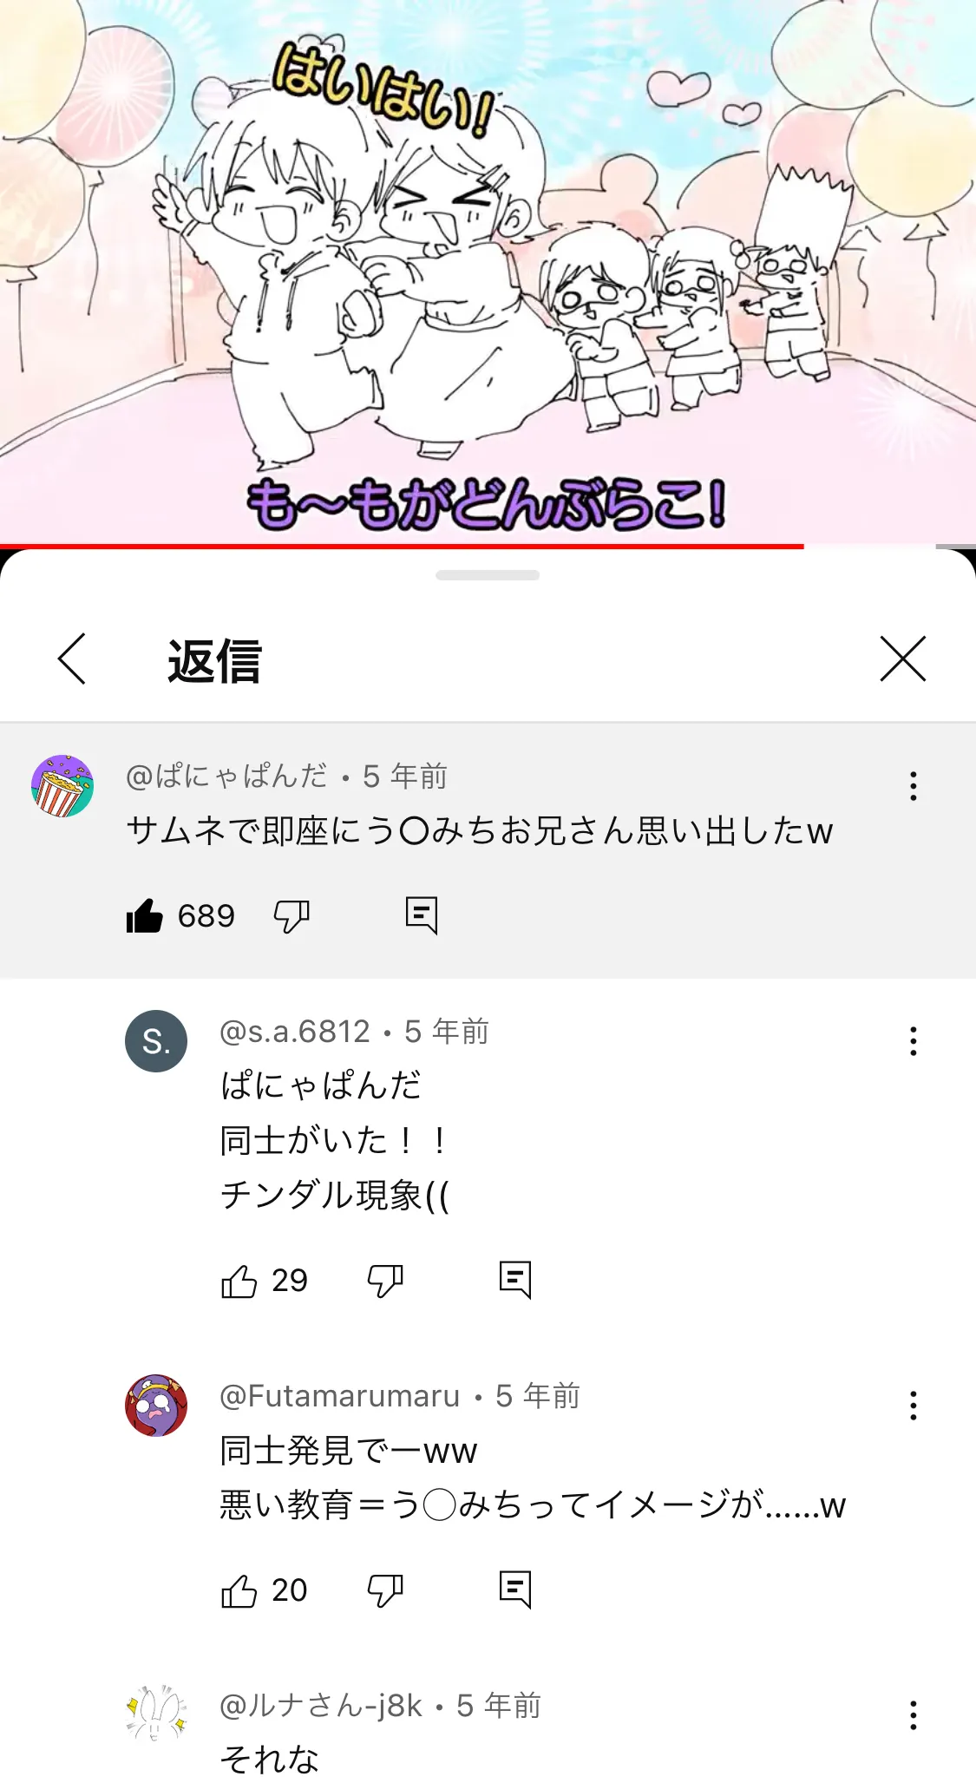Dislike @Futamarumaru's reply

(x=385, y=1590)
